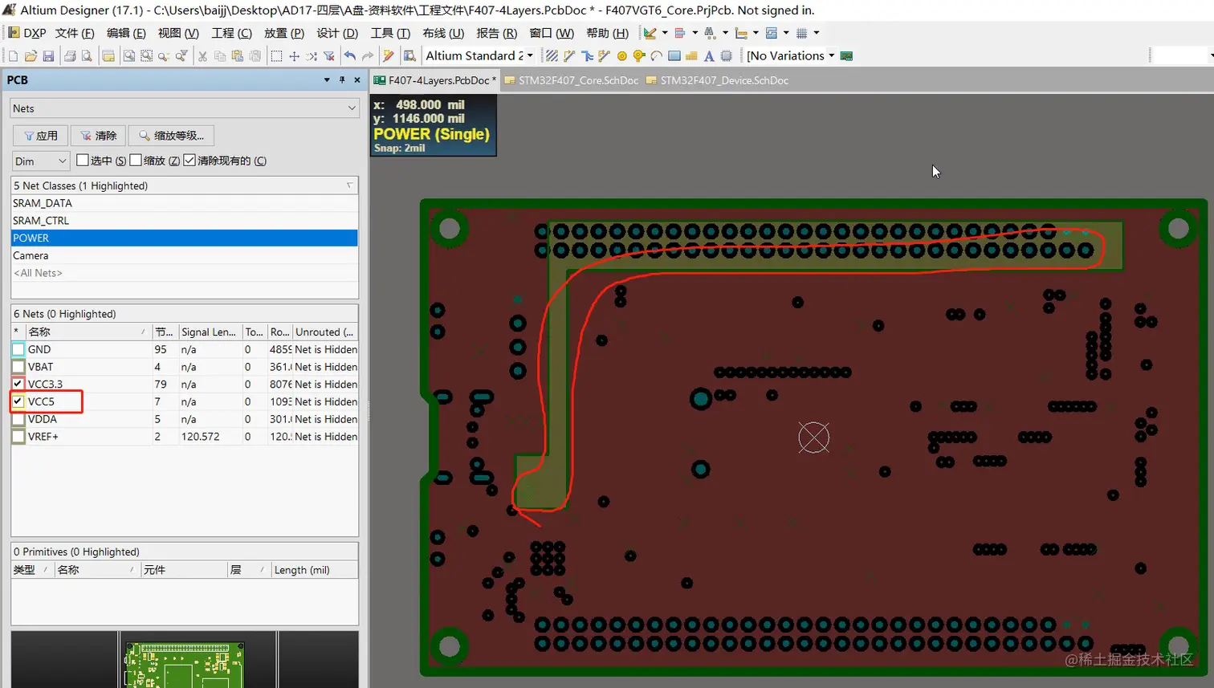Select the Place Fill rectangle tool
This screenshot has width=1214, height=688.
[674, 56]
